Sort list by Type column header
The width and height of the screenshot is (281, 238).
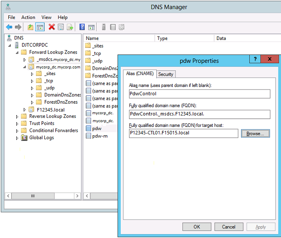[x=184, y=38]
